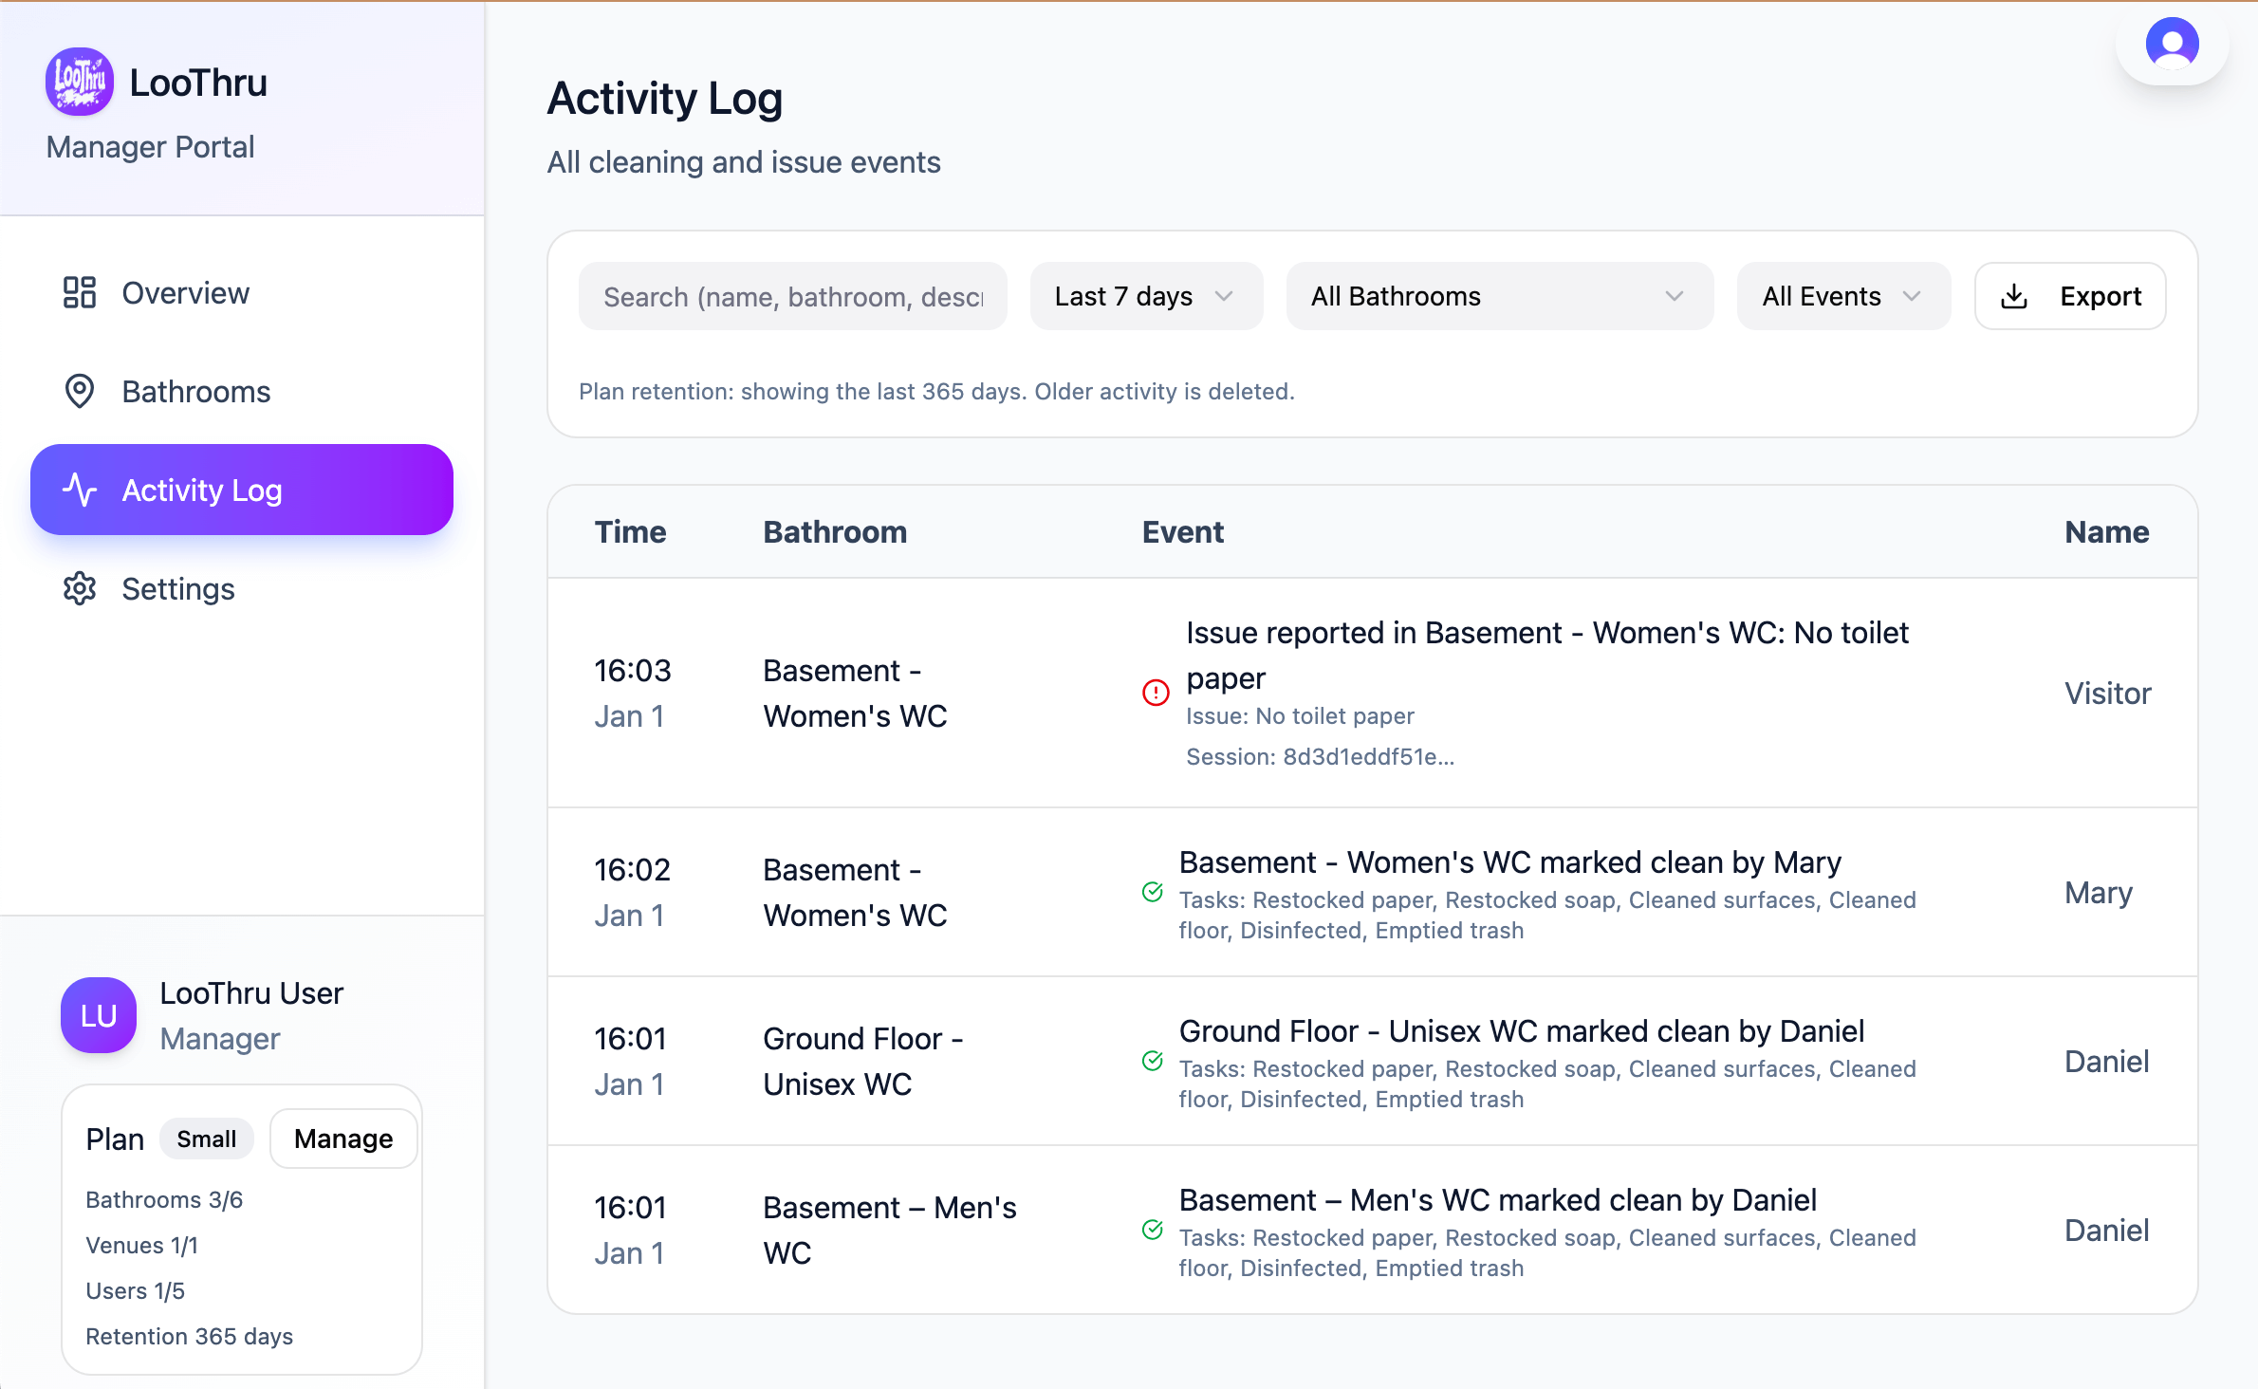2258x1389 pixels.
Task: Click the green checkmark beside Mary's cleaning event
Action: point(1153,893)
